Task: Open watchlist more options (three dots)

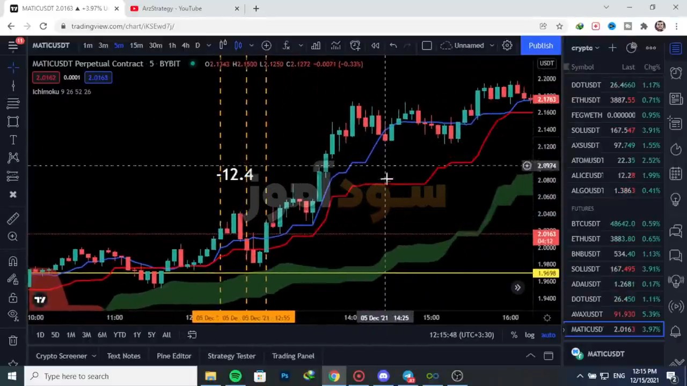Action: click(x=651, y=48)
